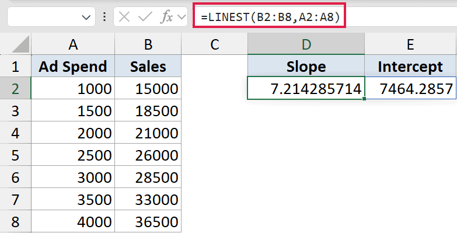Select the cell containing 2500
Viewport: 457px width, 233px height.
click(73, 155)
